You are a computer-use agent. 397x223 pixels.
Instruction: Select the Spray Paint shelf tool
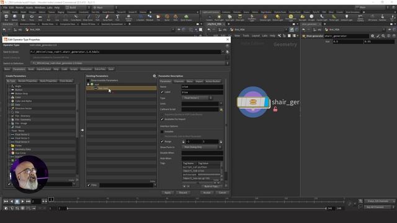tap(107, 17)
